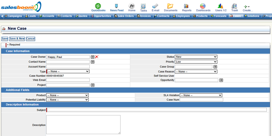
Task: Open the SLA Violation dropdown
Action: 201,95
